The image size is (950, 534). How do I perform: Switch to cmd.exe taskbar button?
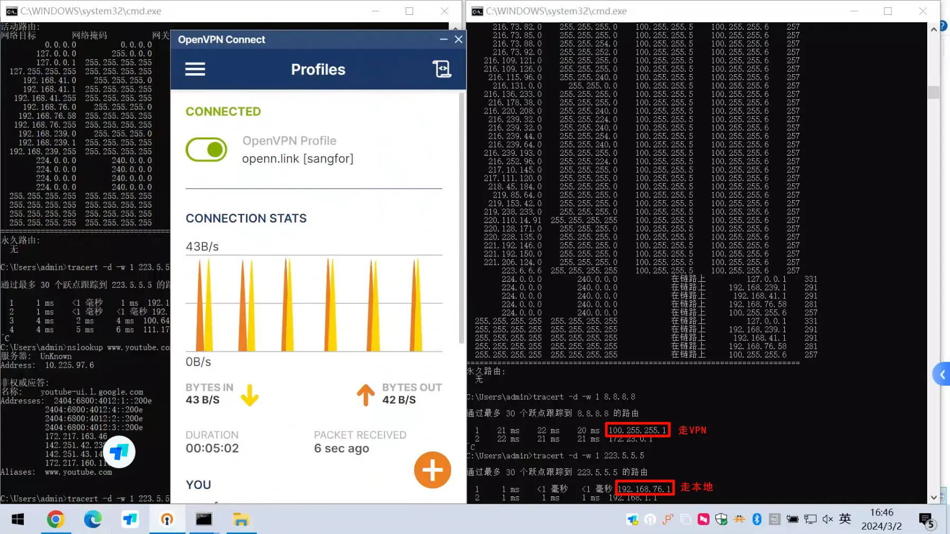point(204,519)
